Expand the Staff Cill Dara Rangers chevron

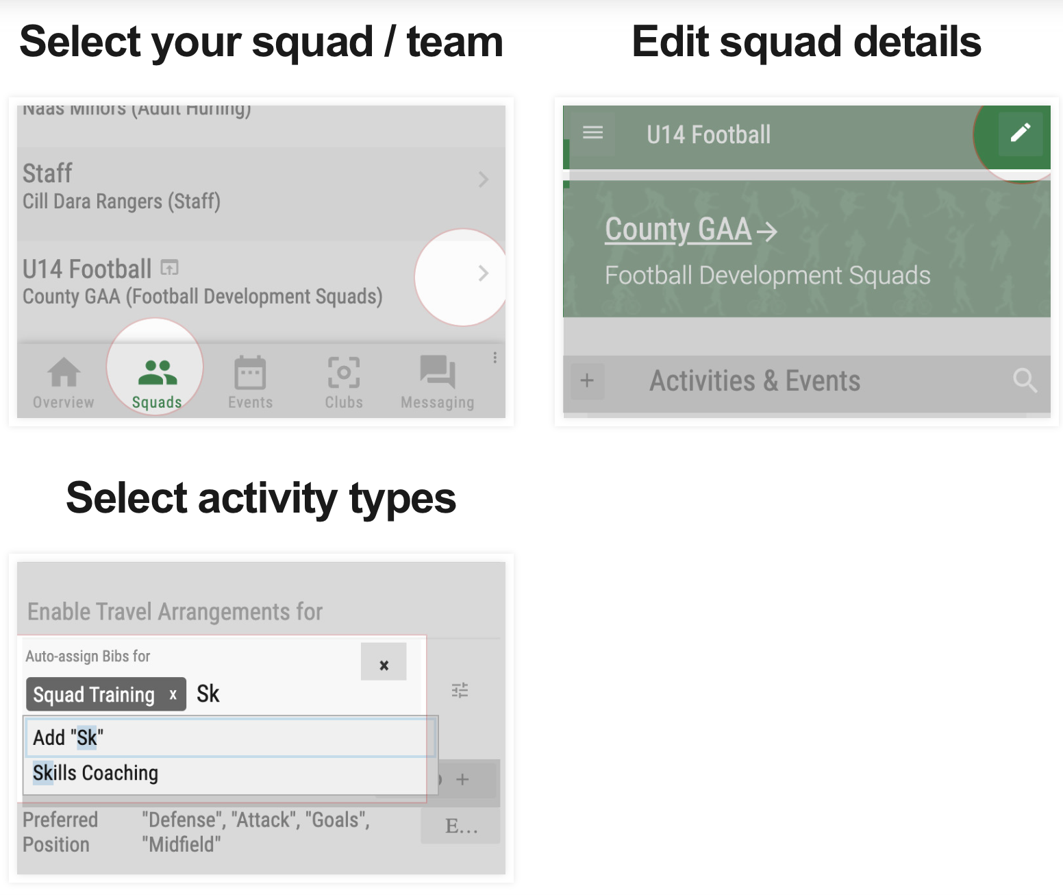click(x=484, y=180)
